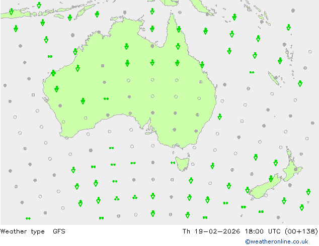Open the weatheronline.co.uk copyright link
The height and width of the screenshot is (246, 319).
click(x=277, y=241)
